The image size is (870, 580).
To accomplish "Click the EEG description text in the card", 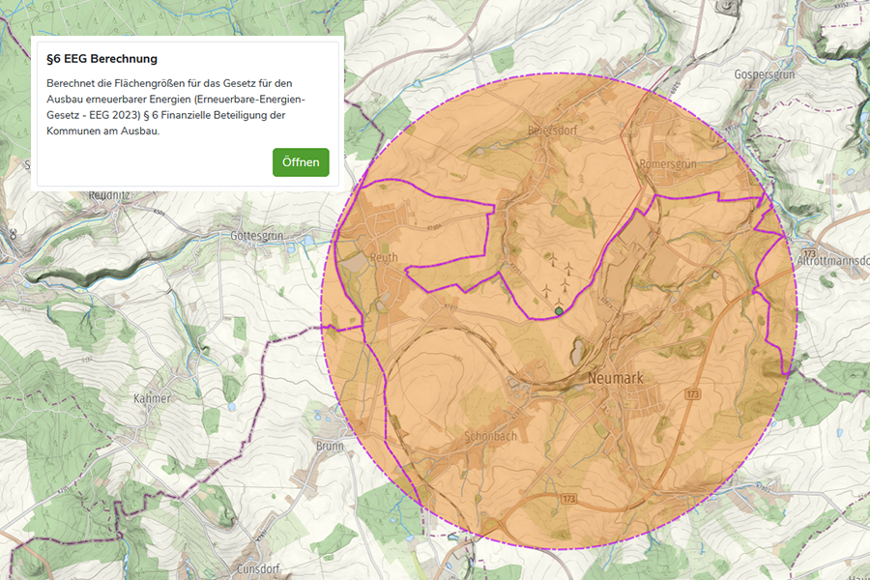I will 176,107.
